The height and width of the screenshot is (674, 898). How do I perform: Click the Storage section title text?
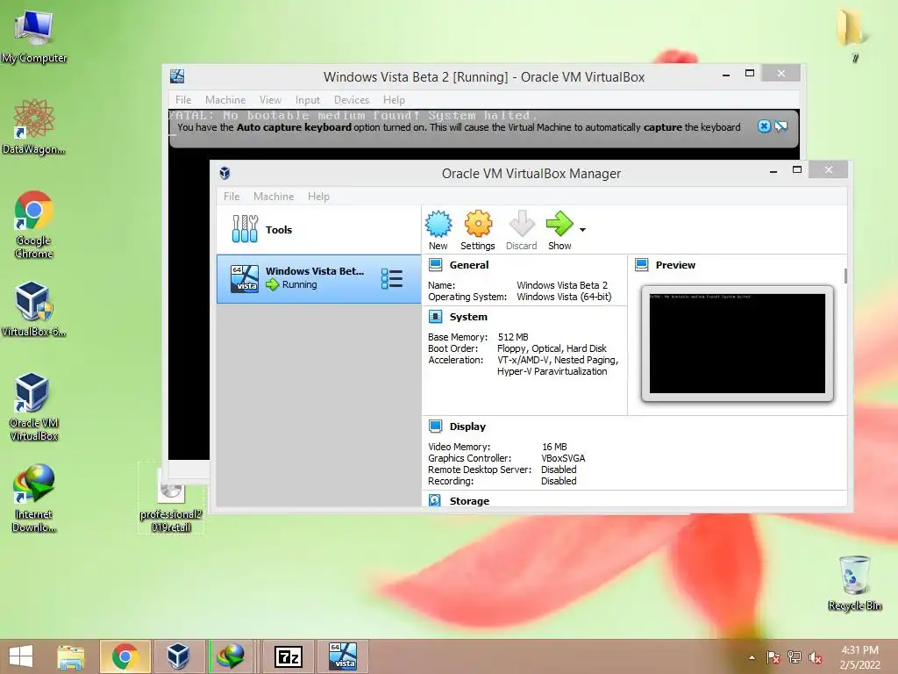tap(469, 500)
